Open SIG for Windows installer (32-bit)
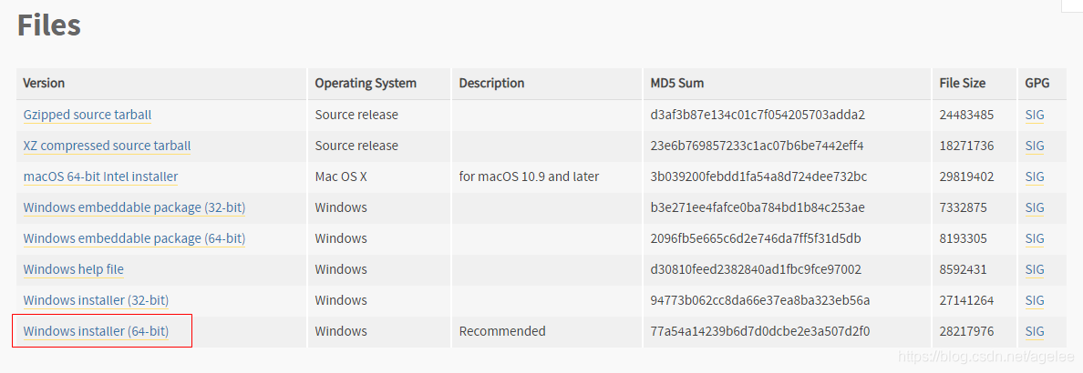 coord(1035,300)
